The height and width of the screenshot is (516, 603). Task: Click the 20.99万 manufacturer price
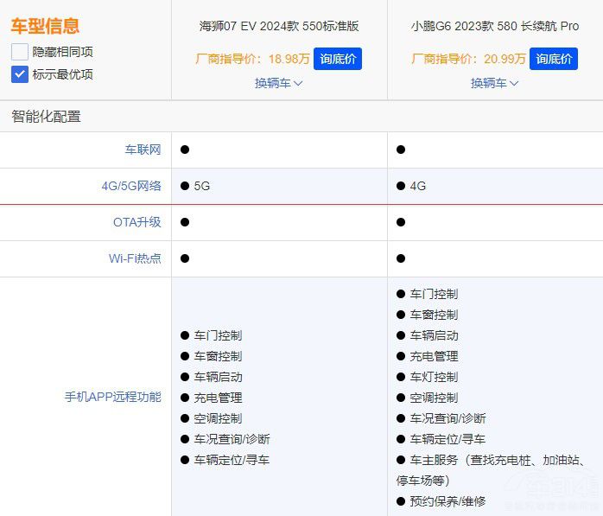coord(505,59)
